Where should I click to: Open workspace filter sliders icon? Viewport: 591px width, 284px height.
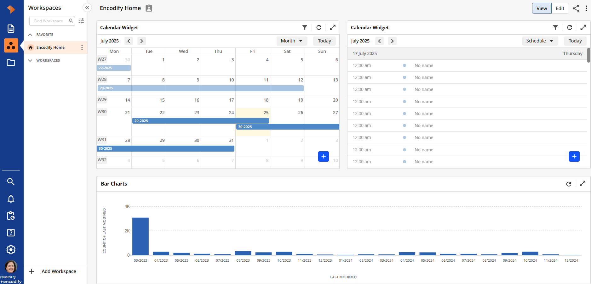coord(81,21)
